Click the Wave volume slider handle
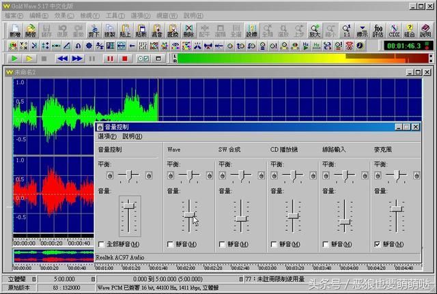This screenshot has width=437, height=294. (x=189, y=215)
